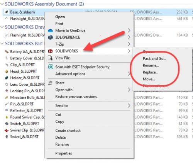This screenshot has height=163, width=193.
Task: Collapse the SOLIDWORKS Drawing group chevron
Action: (2, 27)
